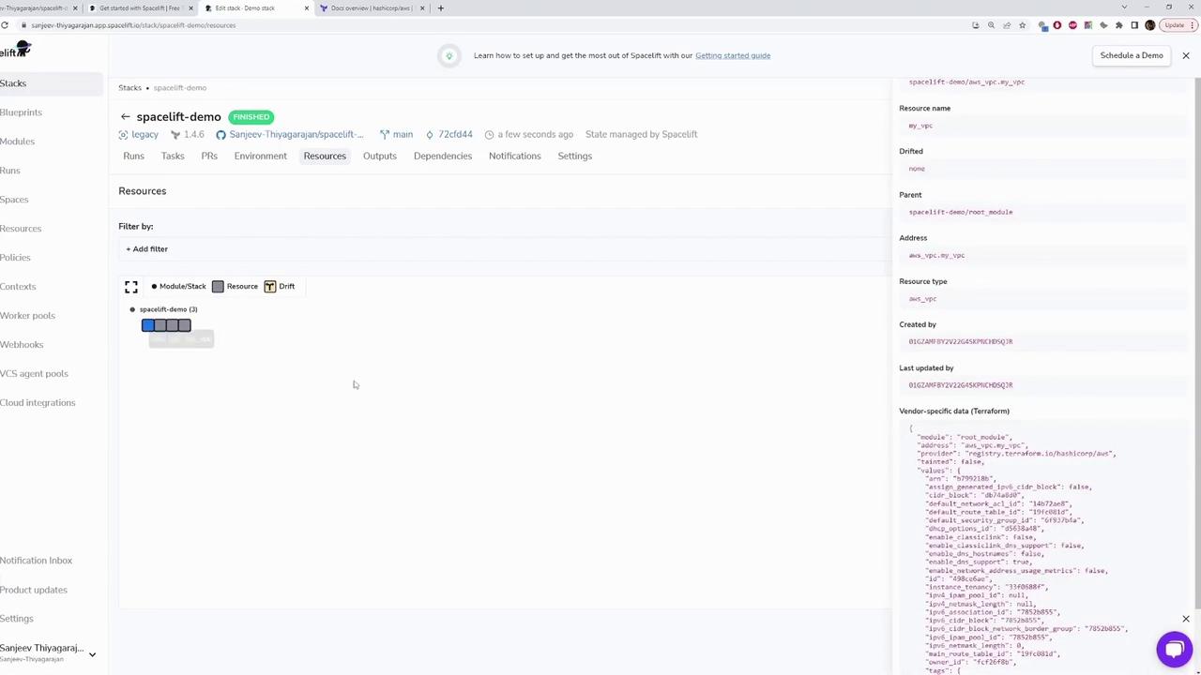Screen dimensions: 1201x675
Task: Open the Environment tab
Action: click(x=261, y=156)
